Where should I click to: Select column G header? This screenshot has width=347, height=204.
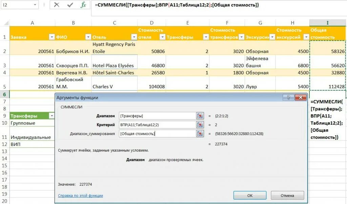pos(260,23)
